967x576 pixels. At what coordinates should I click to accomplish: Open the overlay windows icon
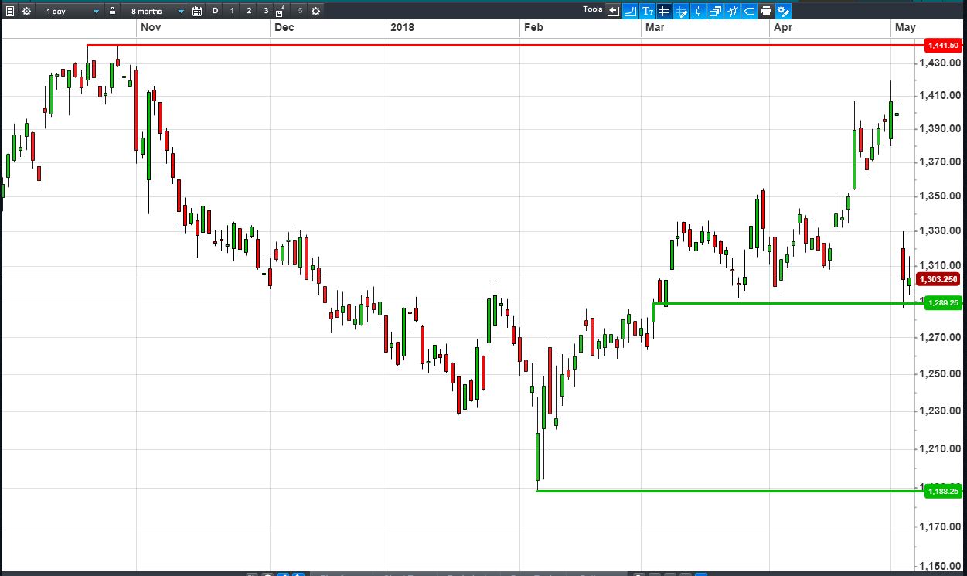(x=715, y=11)
